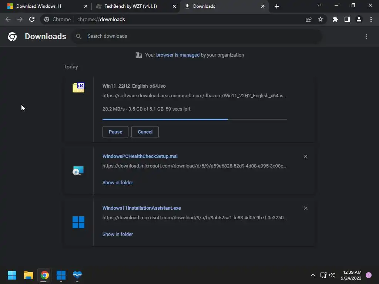Select the Downloads tab
The height and width of the screenshot is (284, 379).
[224, 6]
